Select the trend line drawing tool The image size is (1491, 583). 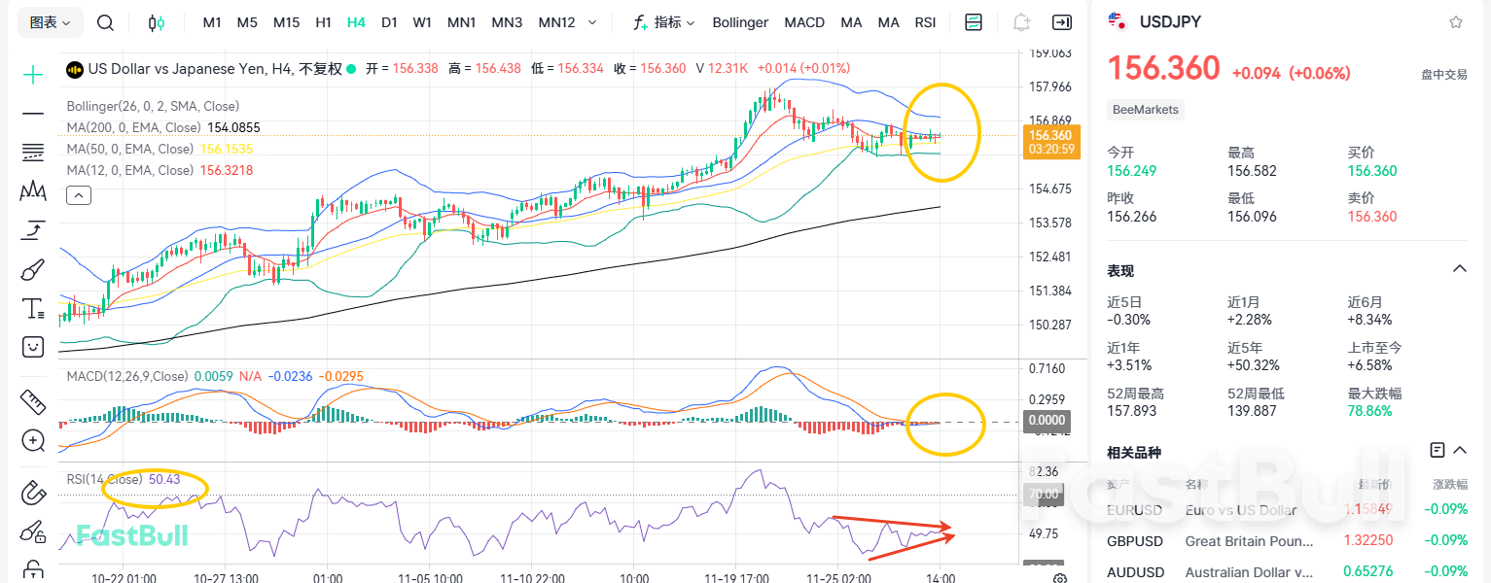[32, 114]
